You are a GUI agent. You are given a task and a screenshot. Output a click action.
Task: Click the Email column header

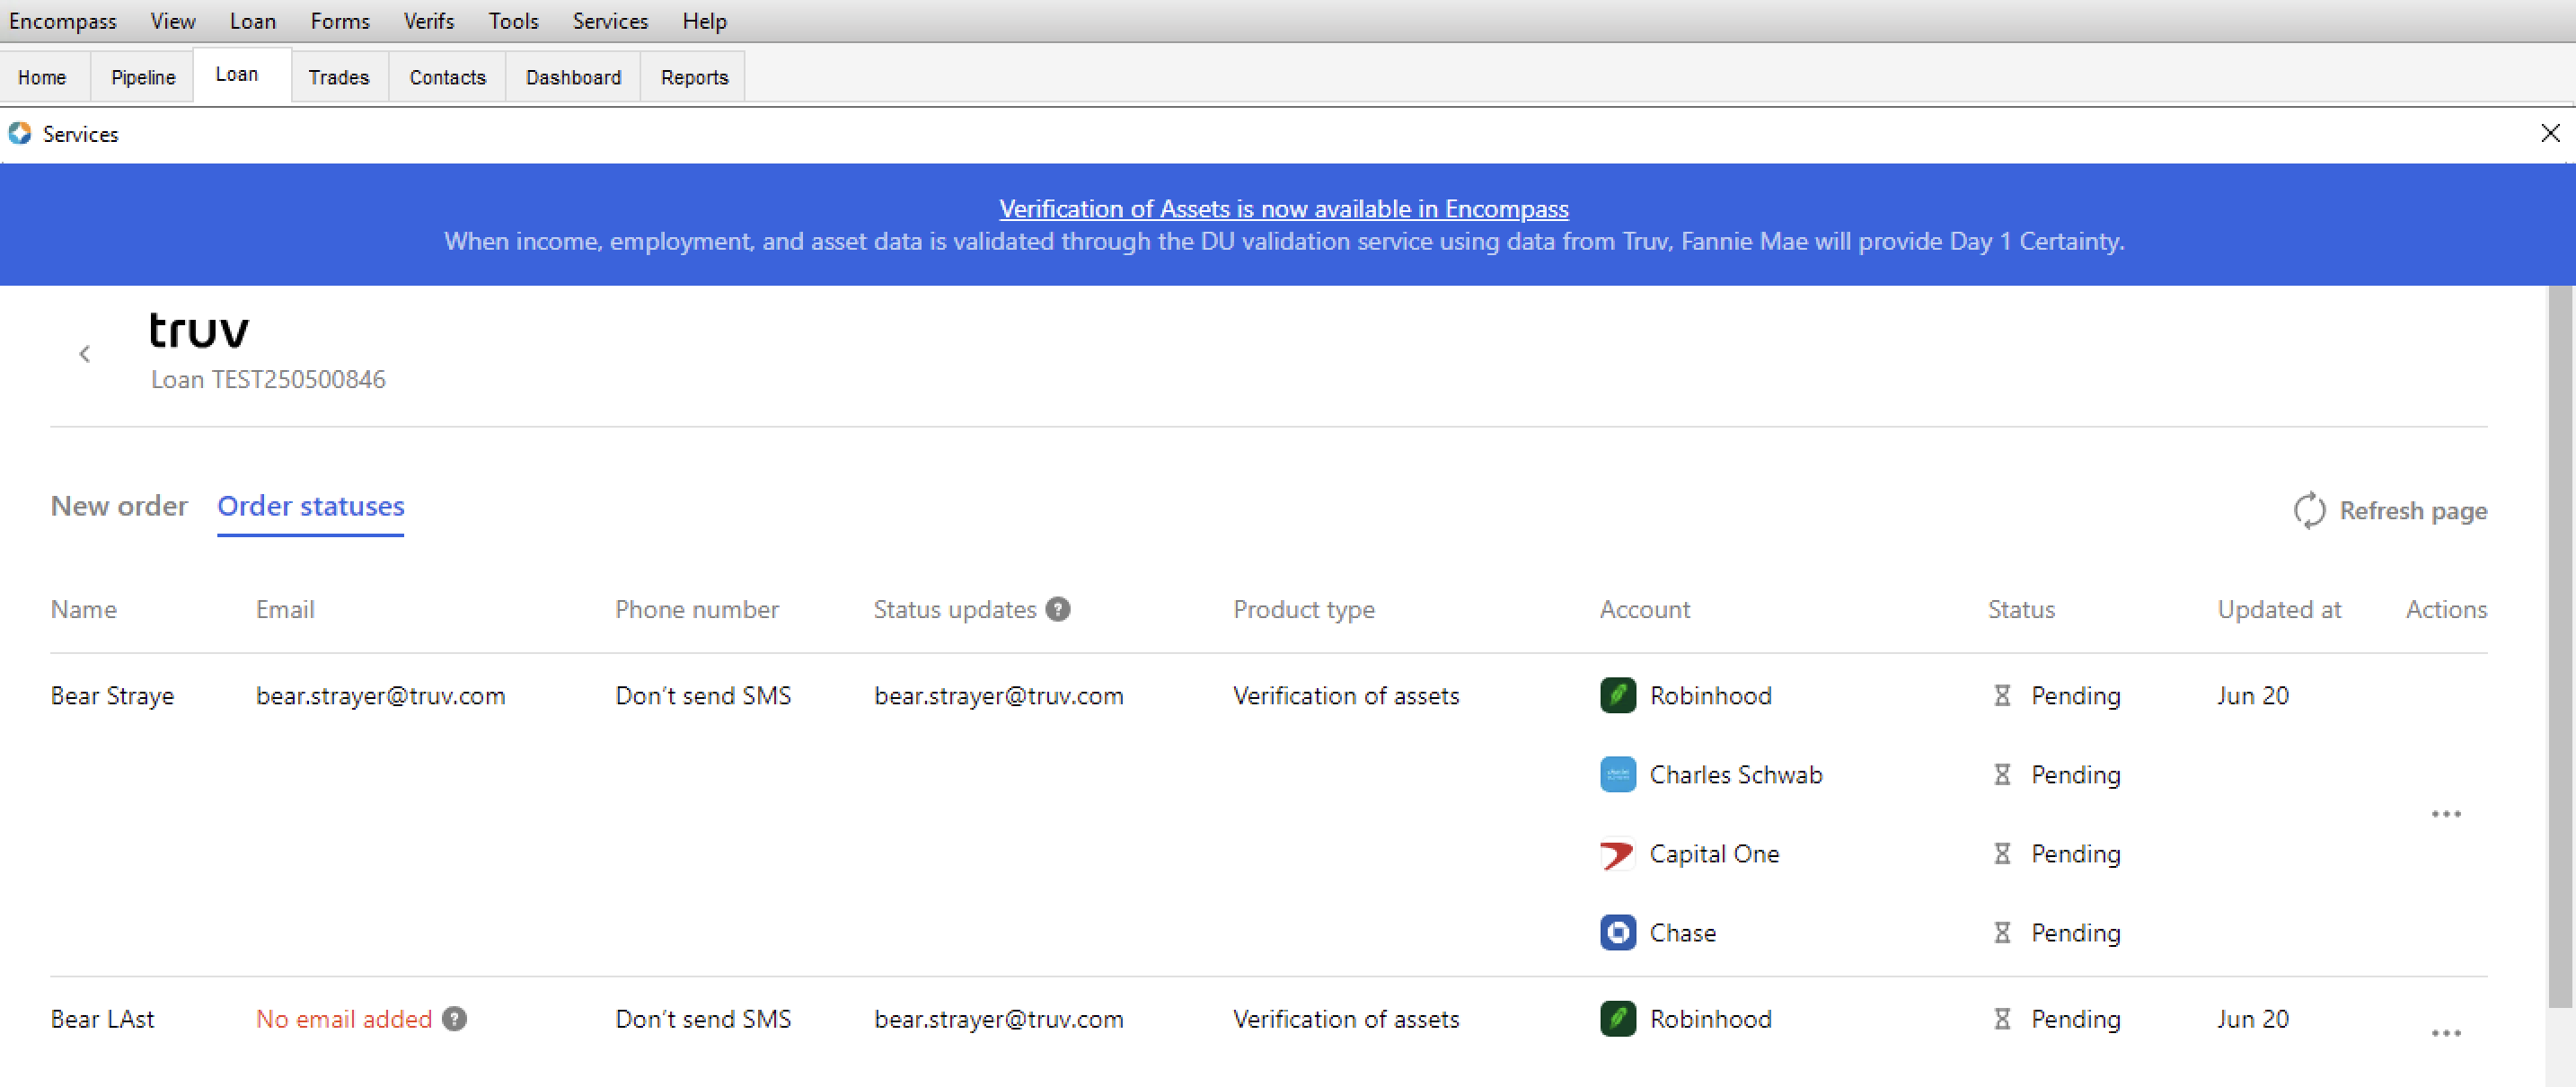[285, 609]
